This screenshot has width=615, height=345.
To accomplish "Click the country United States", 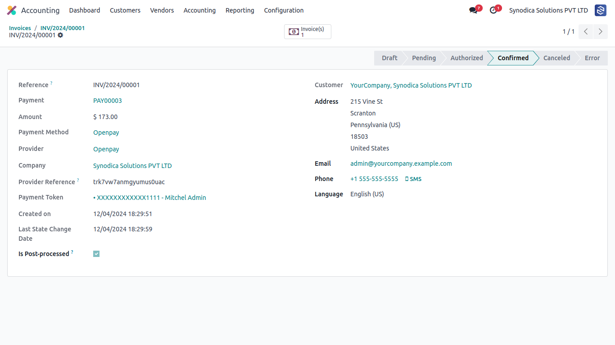I will point(370,148).
